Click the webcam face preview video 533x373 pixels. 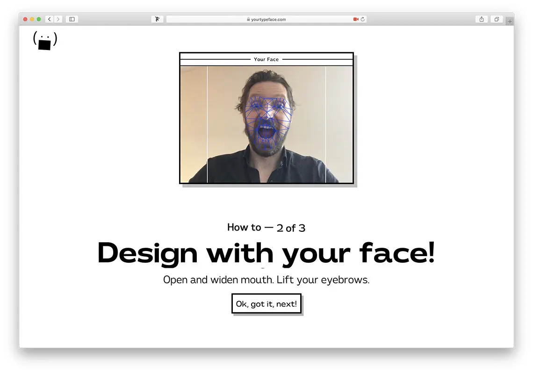tap(266, 124)
